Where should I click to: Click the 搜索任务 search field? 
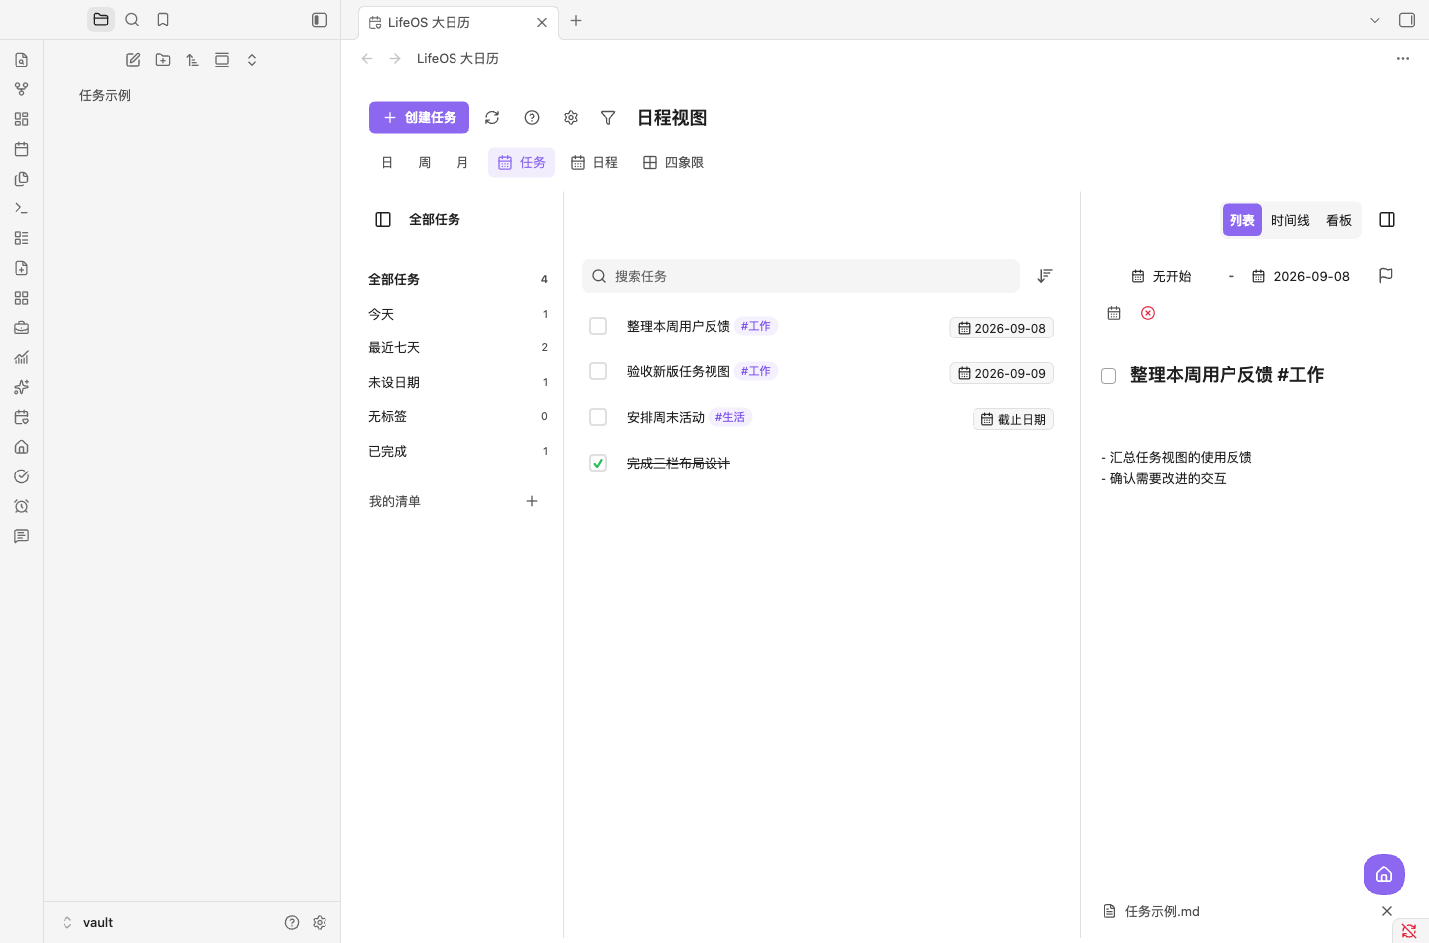(x=800, y=276)
